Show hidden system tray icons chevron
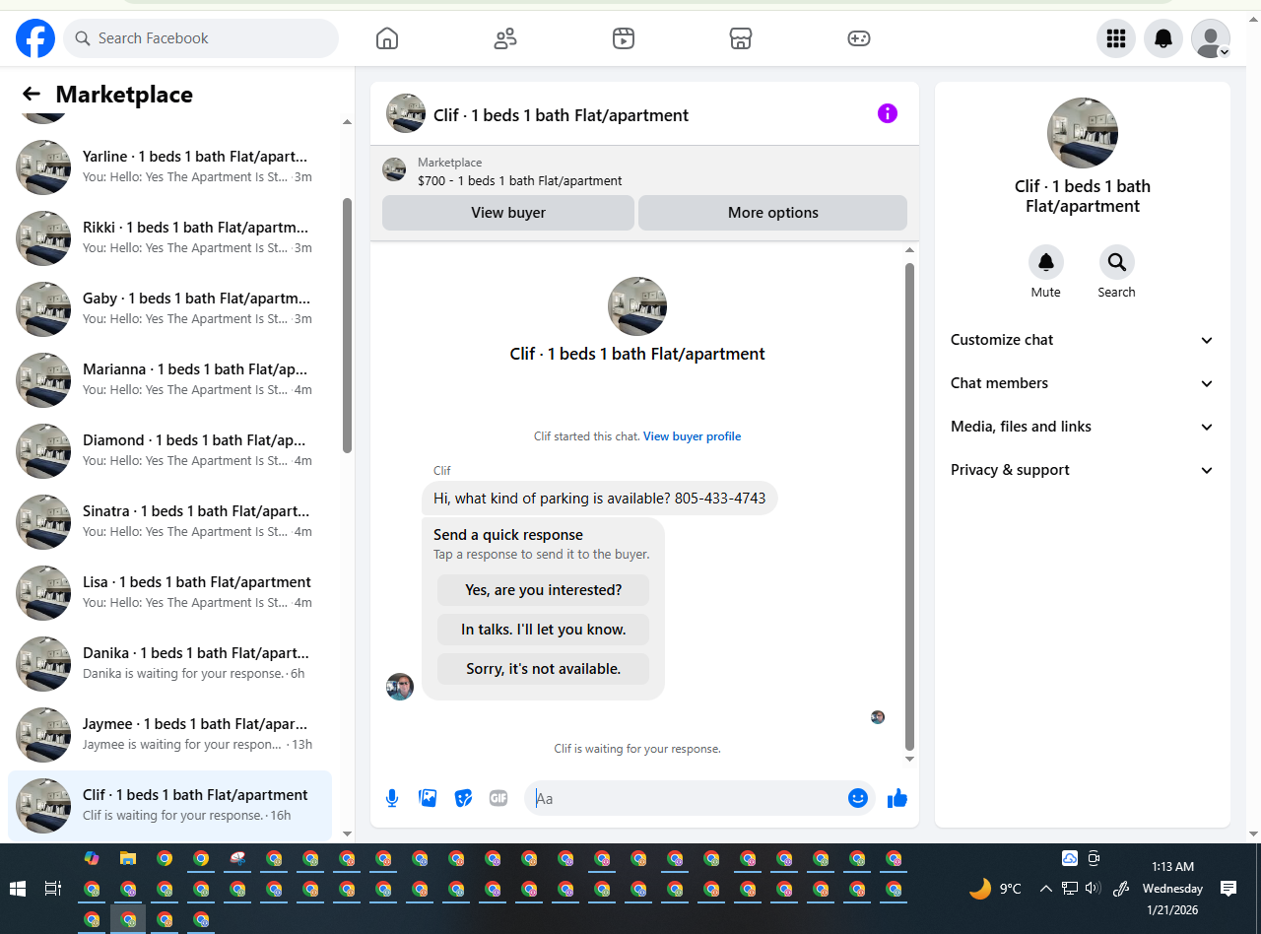This screenshot has height=934, width=1261. [1046, 889]
